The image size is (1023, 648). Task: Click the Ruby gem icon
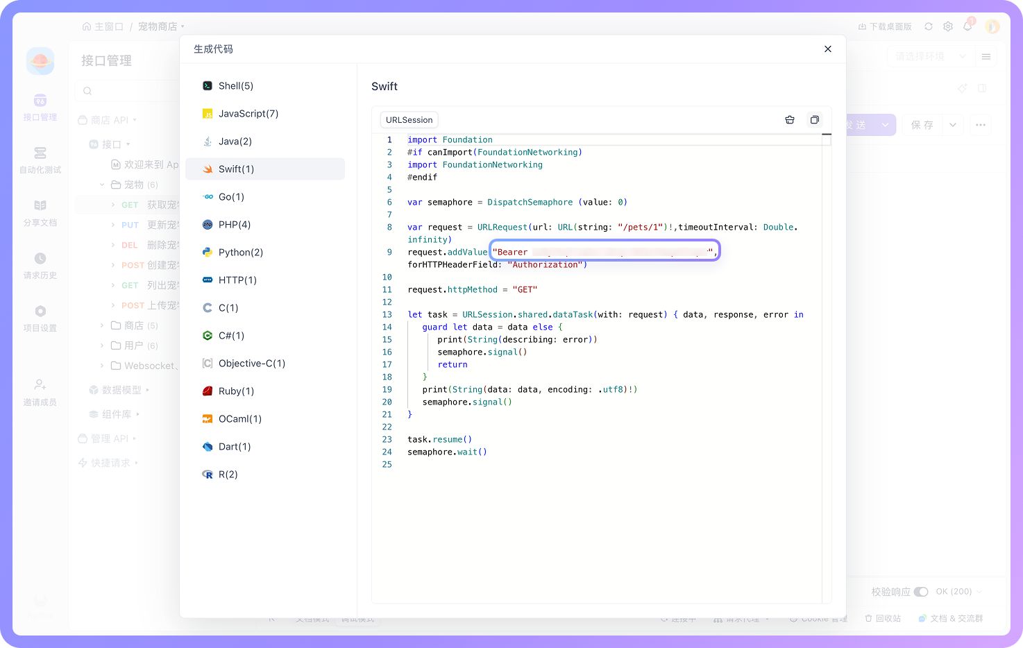tap(208, 391)
